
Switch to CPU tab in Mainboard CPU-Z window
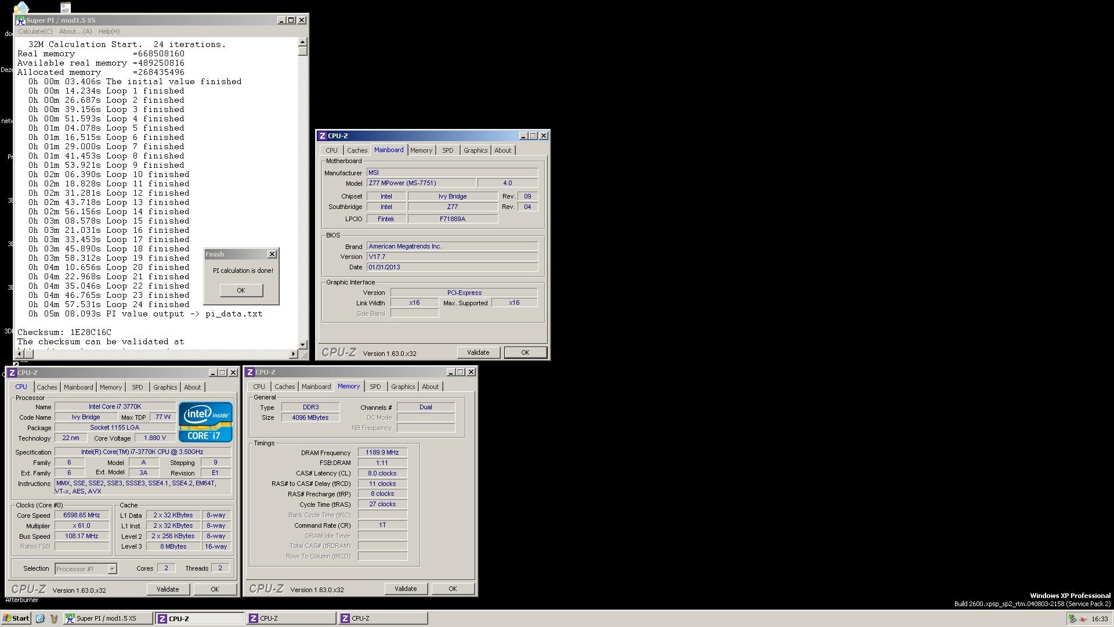(331, 150)
